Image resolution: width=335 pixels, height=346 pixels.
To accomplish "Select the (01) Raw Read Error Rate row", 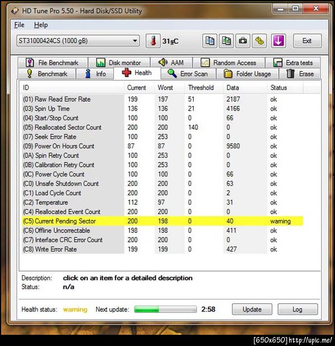I will pos(162,99).
